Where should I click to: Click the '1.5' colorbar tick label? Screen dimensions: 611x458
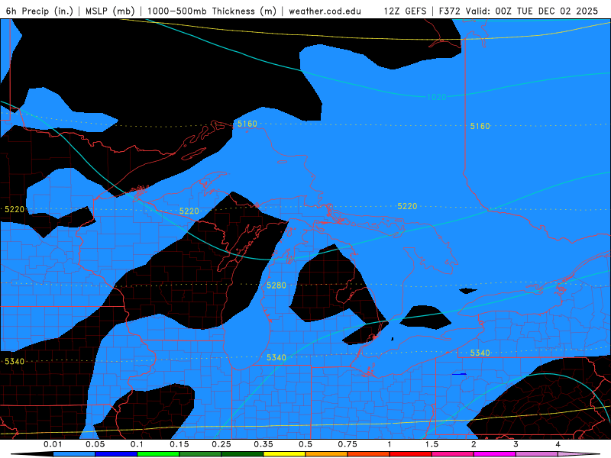tap(432, 444)
